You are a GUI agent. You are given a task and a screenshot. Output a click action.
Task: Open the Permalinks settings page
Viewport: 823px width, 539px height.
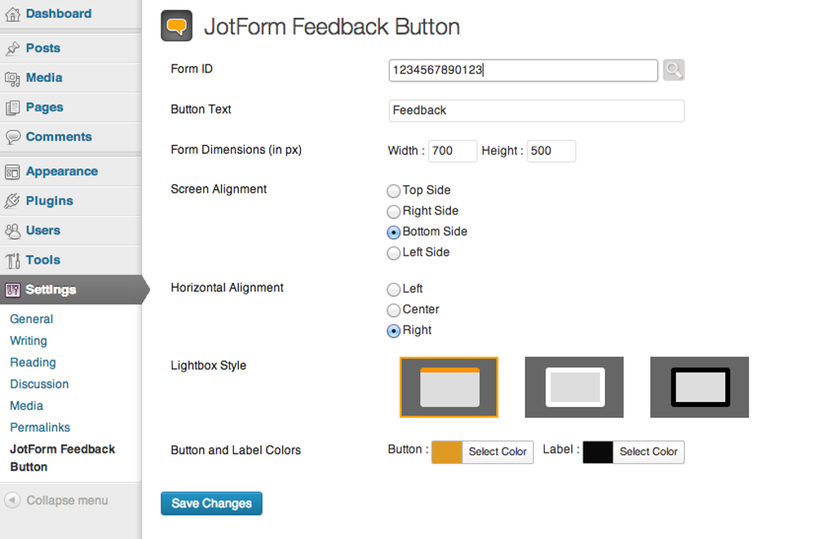(40, 427)
